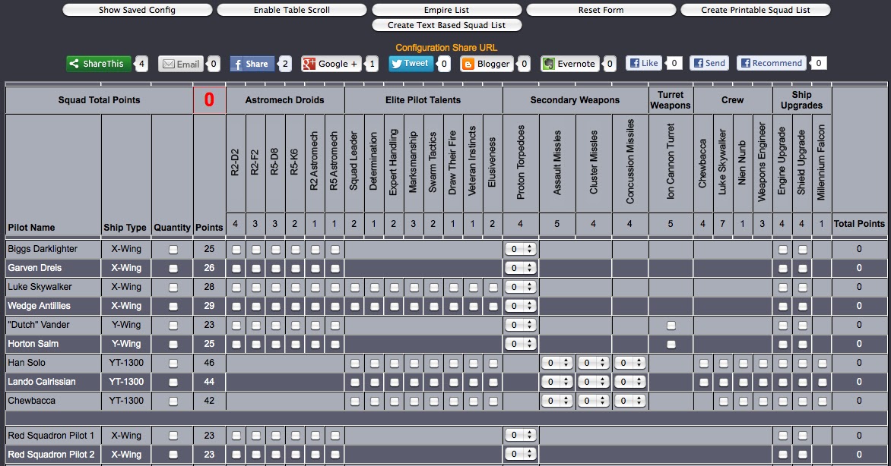Click the Facebook Send button
Image resolution: width=891 pixels, height=466 pixels.
pyautogui.click(x=710, y=63)
